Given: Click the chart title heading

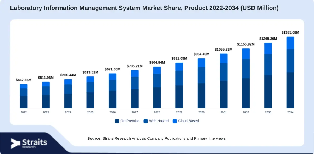Looking at the screenshot, I should tap(144, 8).
